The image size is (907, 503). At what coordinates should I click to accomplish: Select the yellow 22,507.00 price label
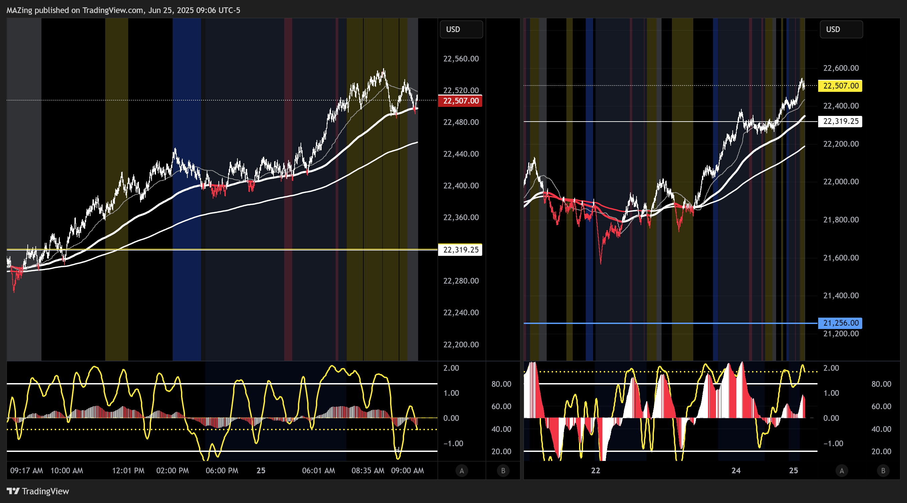pyautogui.click(x=841, y=86)
